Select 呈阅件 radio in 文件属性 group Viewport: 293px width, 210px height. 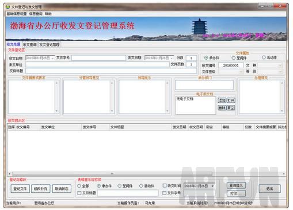click(x=233, y=58)
